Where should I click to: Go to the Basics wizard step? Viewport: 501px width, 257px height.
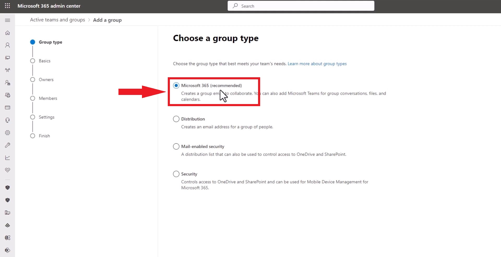click(45, 61)
